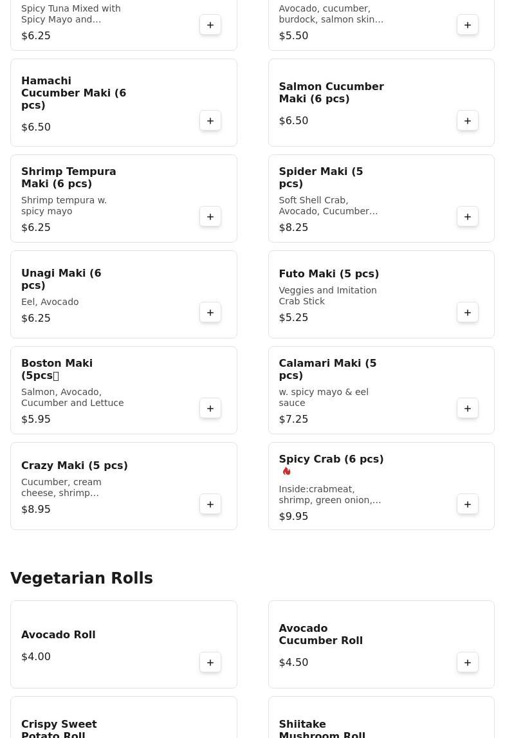Click the spicy flame icon on Spicy Crab

287,472
